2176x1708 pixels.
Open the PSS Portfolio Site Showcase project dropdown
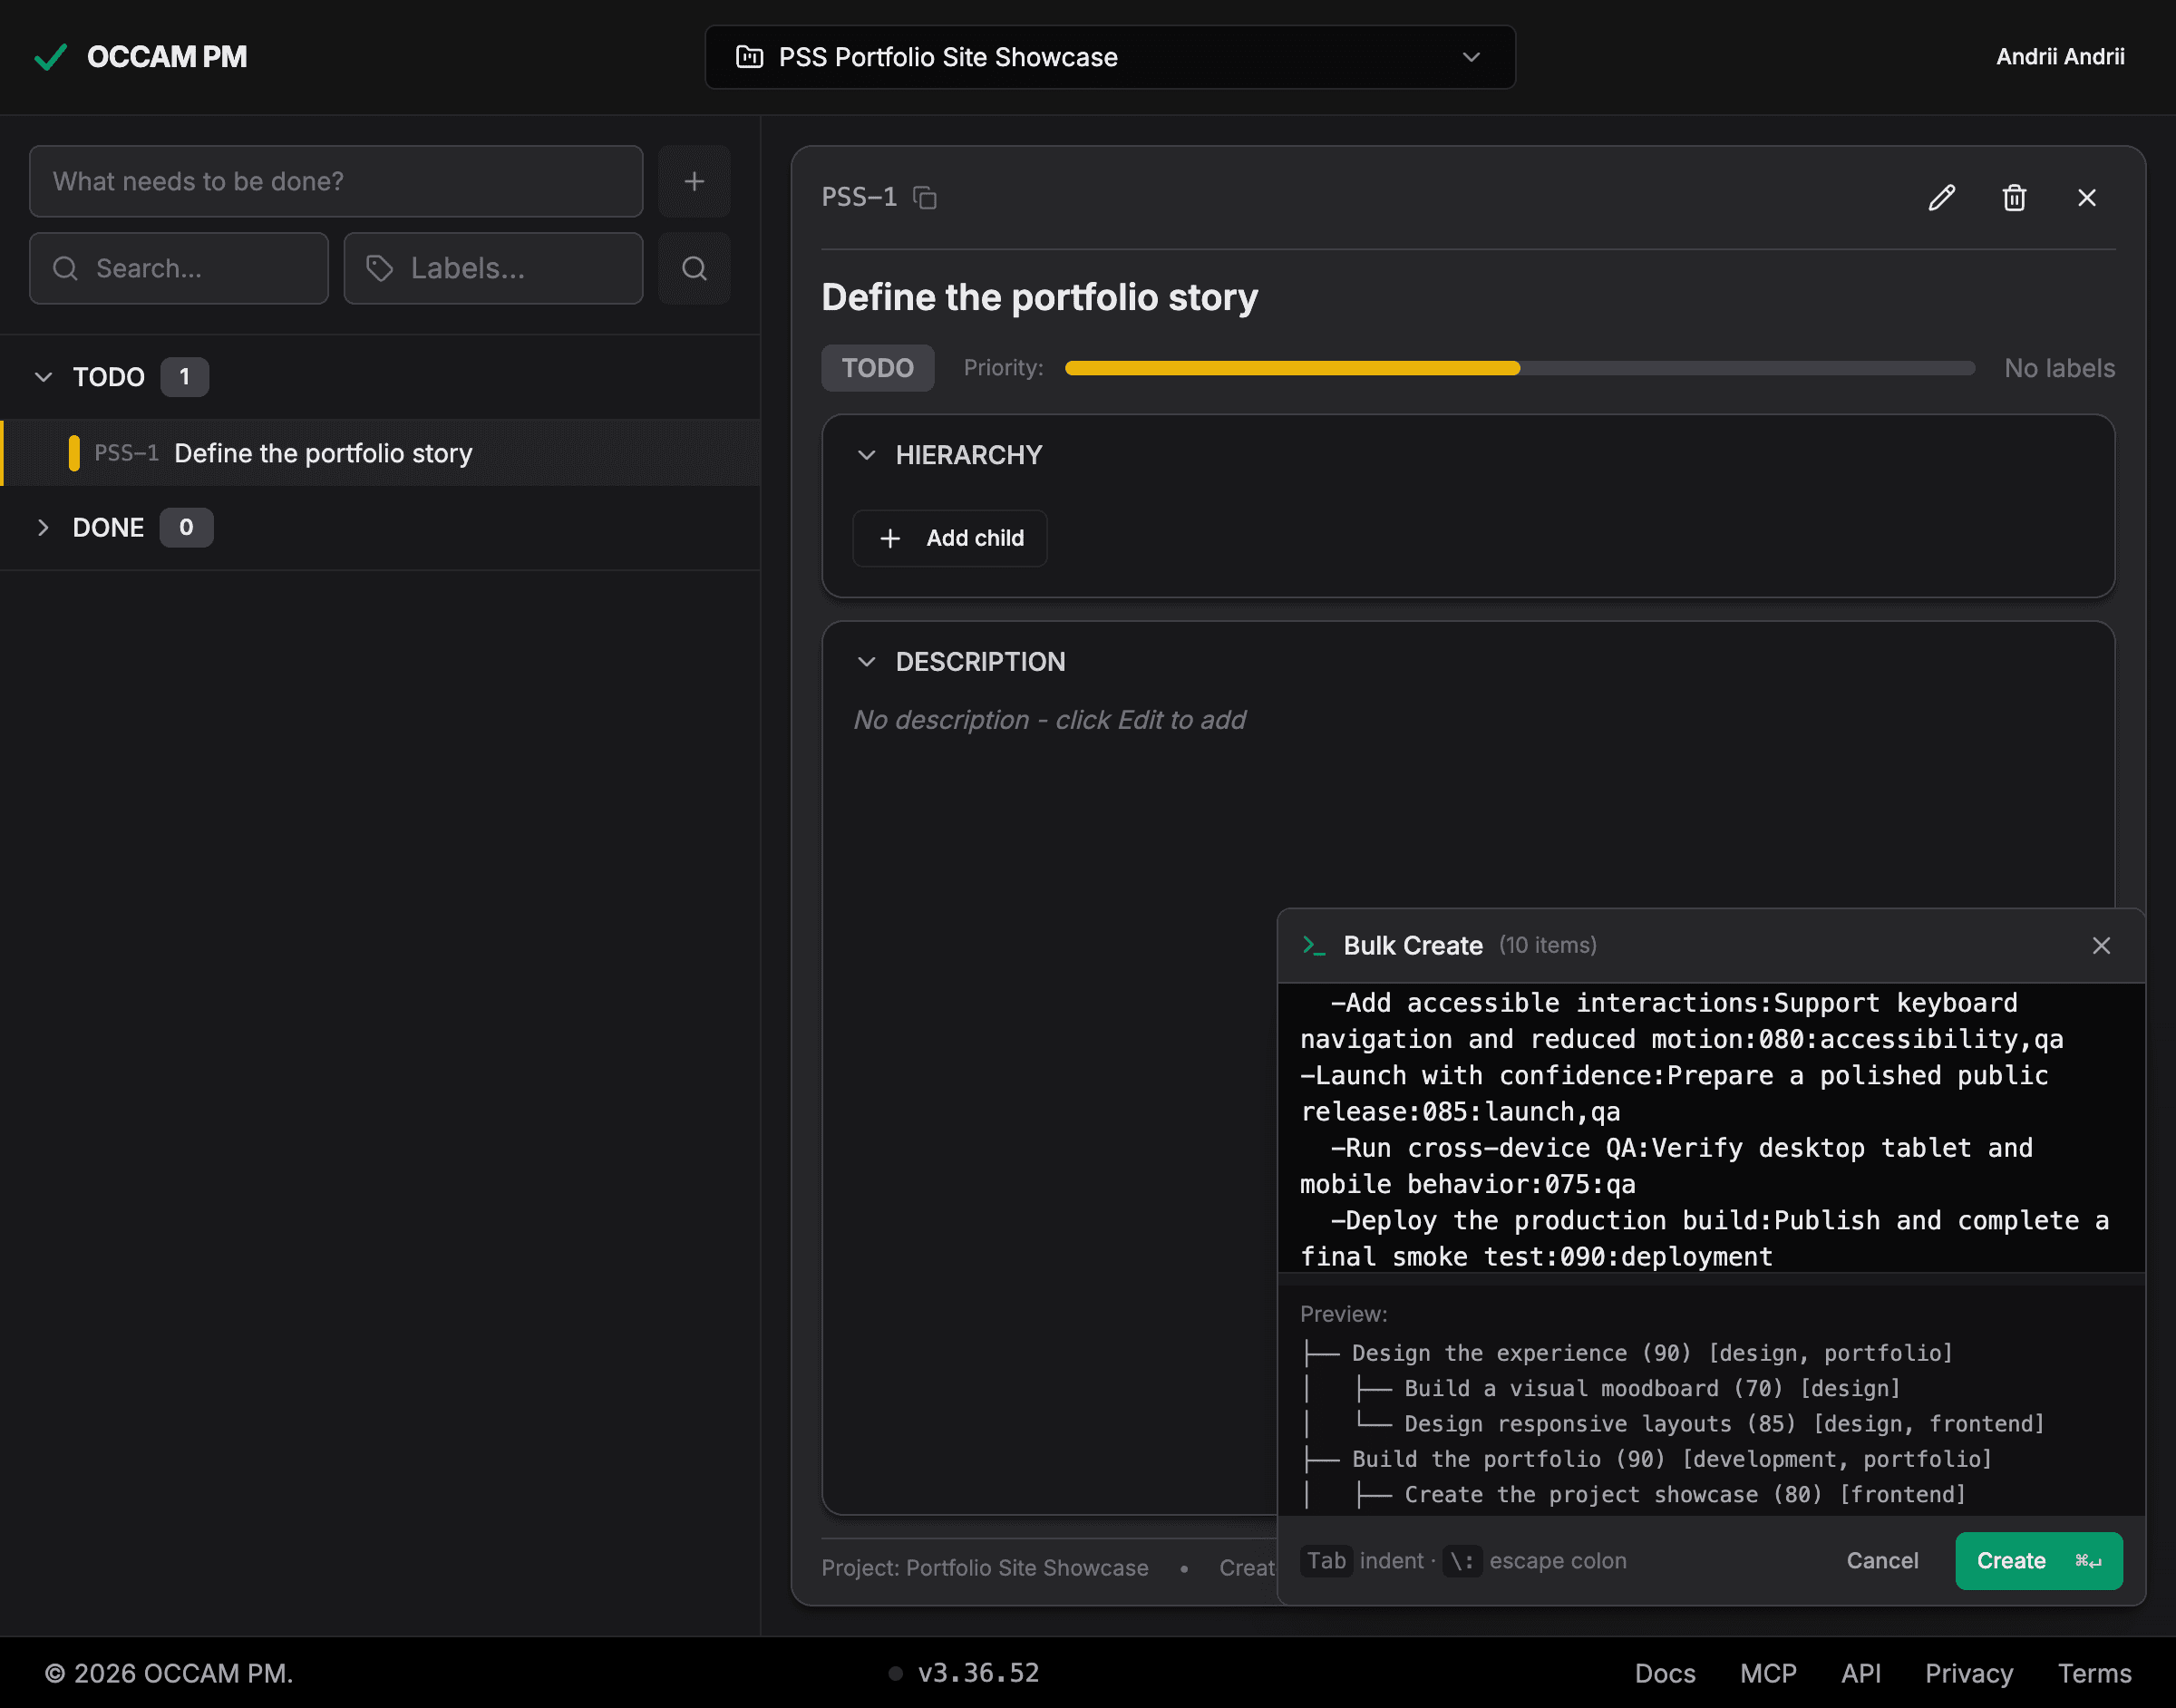(1109, 57)
